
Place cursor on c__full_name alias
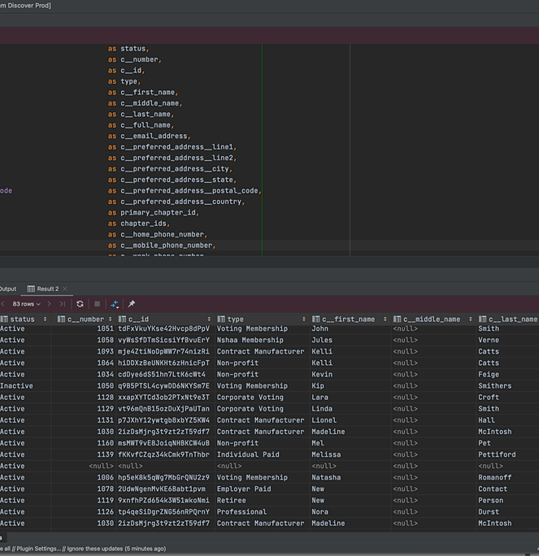click(x=147, y=125)
